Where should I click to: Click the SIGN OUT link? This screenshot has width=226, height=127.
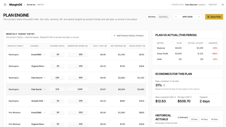click(213, 5)
